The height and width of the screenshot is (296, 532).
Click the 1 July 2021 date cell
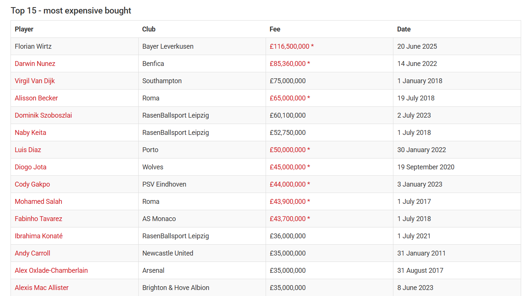[457, 236]
